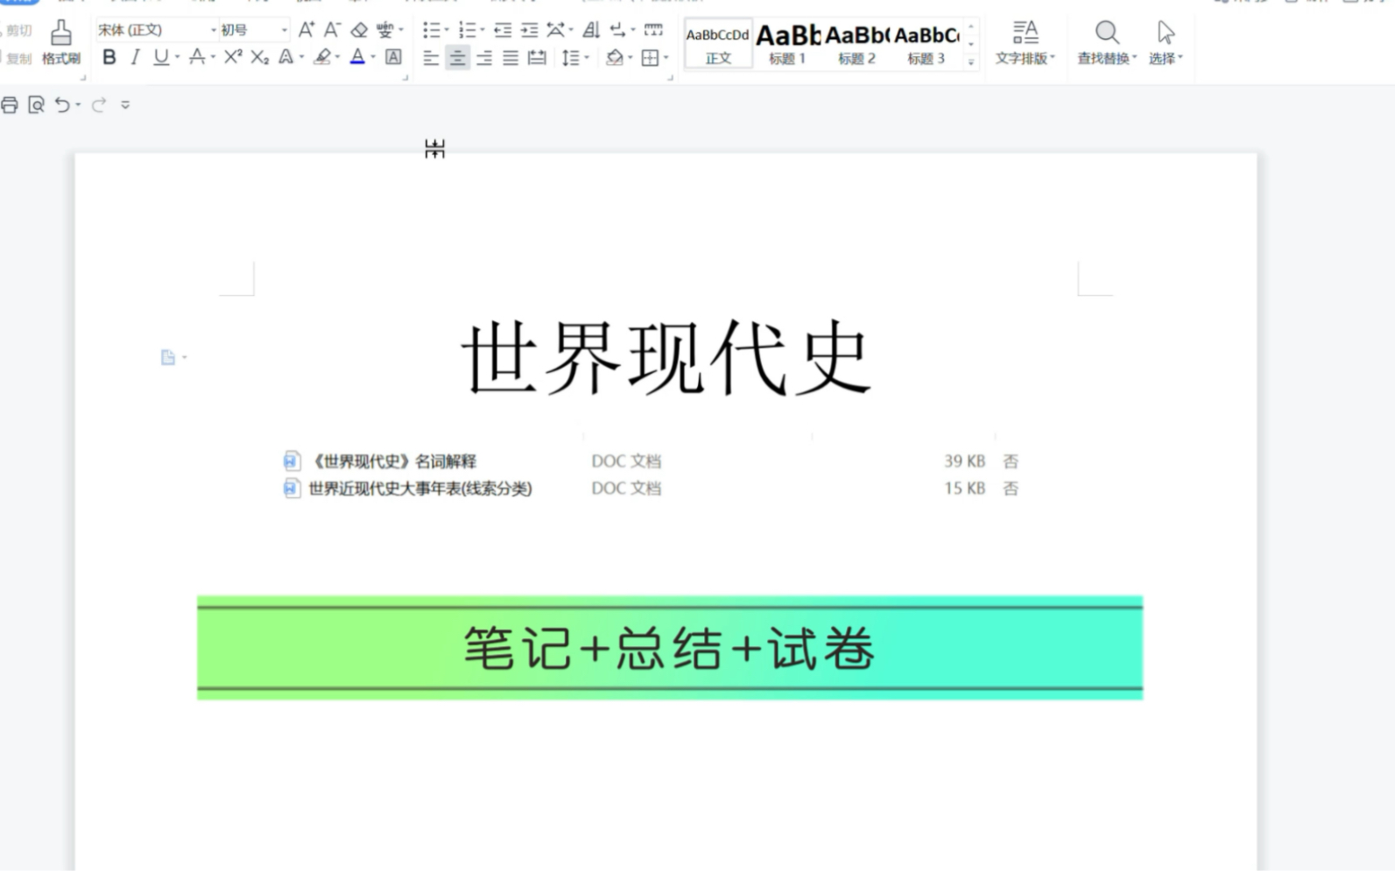Viewport: 1395px width, 871px height.
Task: Select the 正文 body text style
Action: pyautogui.click(x=718, y=43)
